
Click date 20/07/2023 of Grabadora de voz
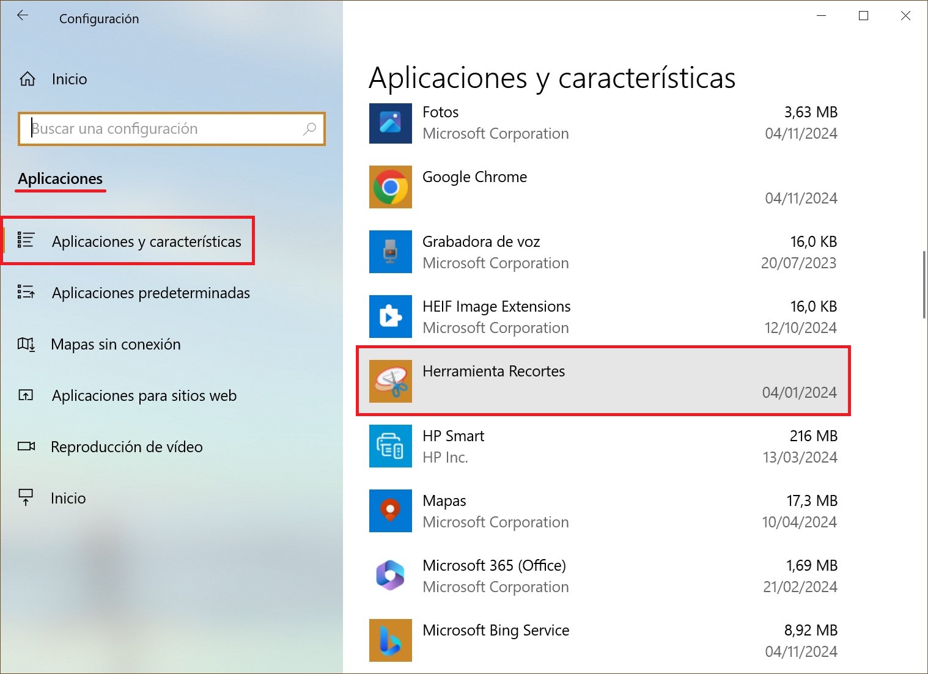798,263
